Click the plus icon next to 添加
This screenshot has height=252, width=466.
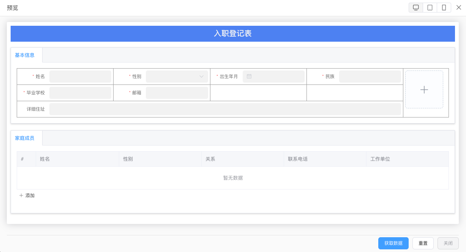click(x=21, y=195)
